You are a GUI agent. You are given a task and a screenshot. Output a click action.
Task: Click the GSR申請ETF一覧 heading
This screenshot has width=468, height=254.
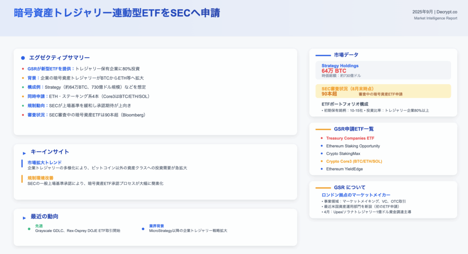354,129
